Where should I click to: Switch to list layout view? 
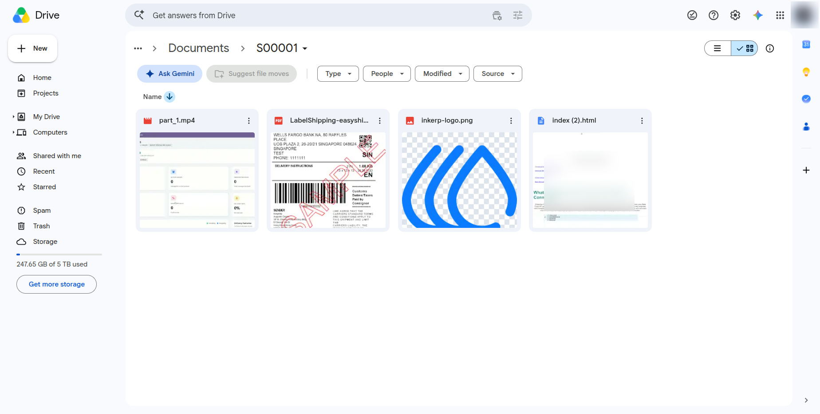click(x=717, y=48)
